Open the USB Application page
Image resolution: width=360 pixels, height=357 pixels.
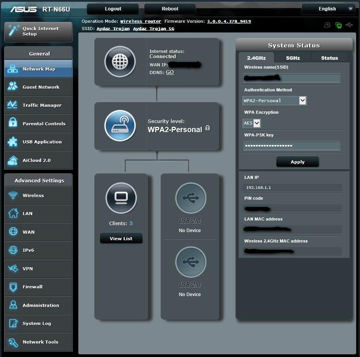point(39,141)
